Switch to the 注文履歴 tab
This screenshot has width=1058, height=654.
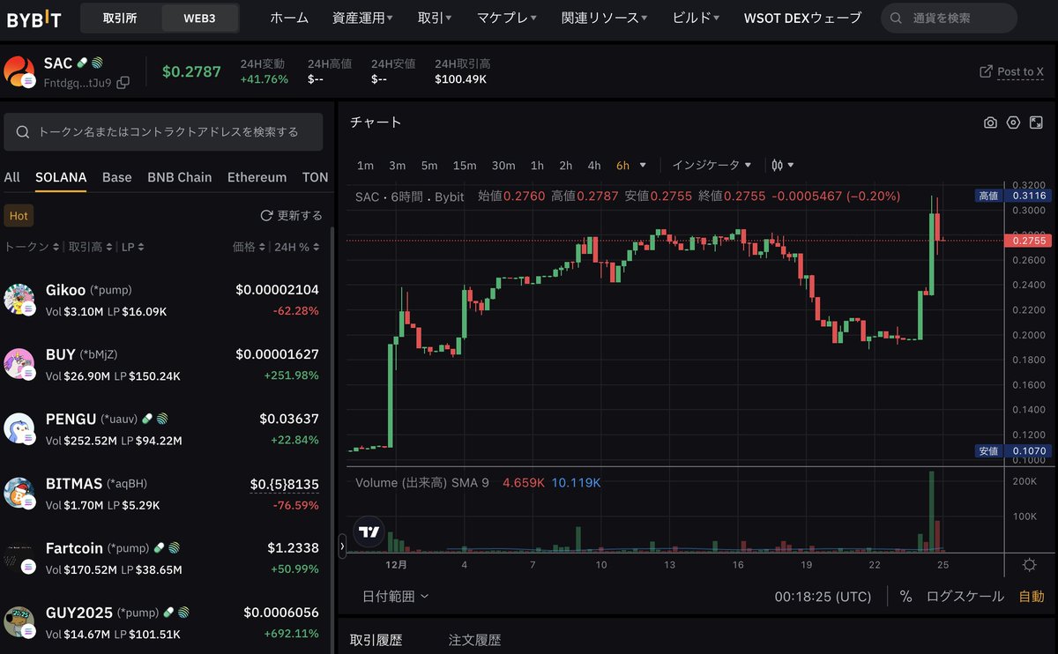[x=474, y=640]
